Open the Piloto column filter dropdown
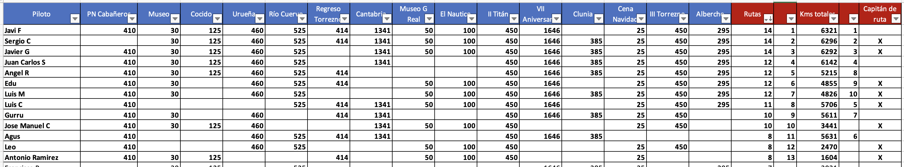The width and height of the screenshot is (904, 167). pos(75,19)
